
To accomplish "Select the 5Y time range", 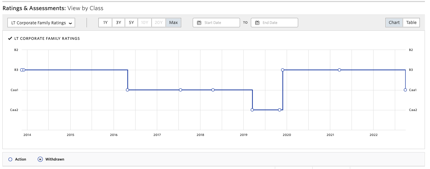I will (x=132, y=23).
